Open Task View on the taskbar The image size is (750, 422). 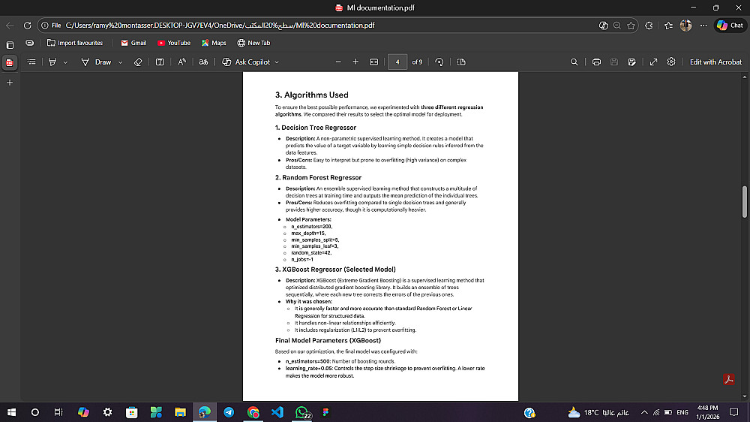tap(58, 412)
